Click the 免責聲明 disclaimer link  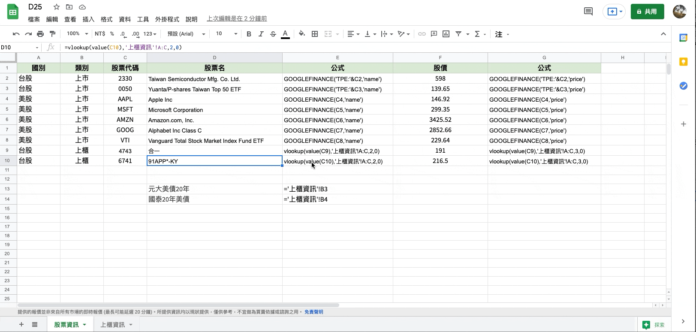point(313,312)
